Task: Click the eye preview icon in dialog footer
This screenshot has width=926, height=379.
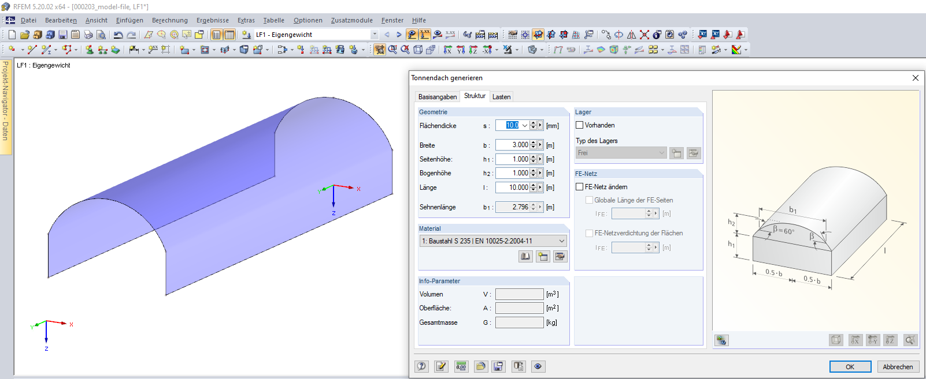Action: pos(538,366)
